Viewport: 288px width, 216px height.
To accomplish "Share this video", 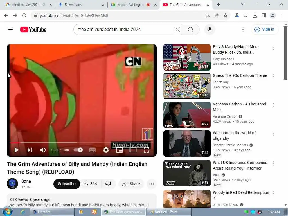I will (x=131, y=184).
